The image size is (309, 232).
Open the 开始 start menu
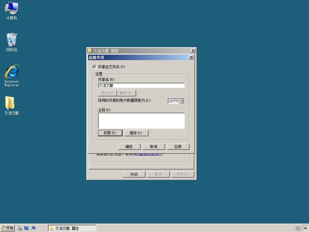8,228
